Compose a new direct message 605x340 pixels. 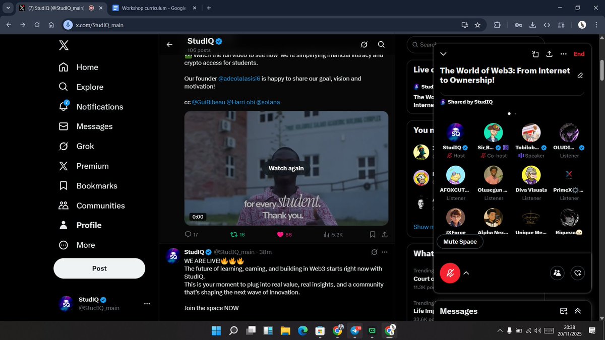point(563,311)
